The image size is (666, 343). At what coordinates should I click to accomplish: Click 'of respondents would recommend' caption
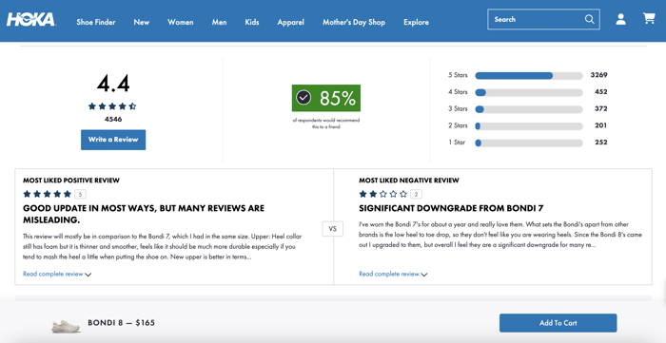coord(326,124)
